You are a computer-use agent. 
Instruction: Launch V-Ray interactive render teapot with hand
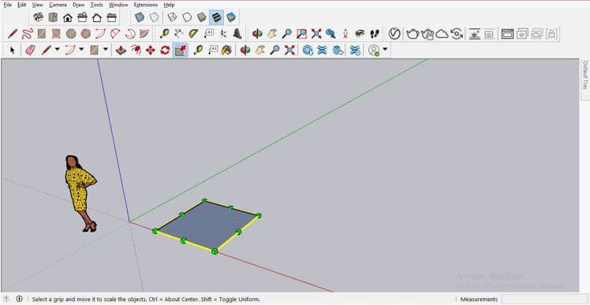coord(428,34)
